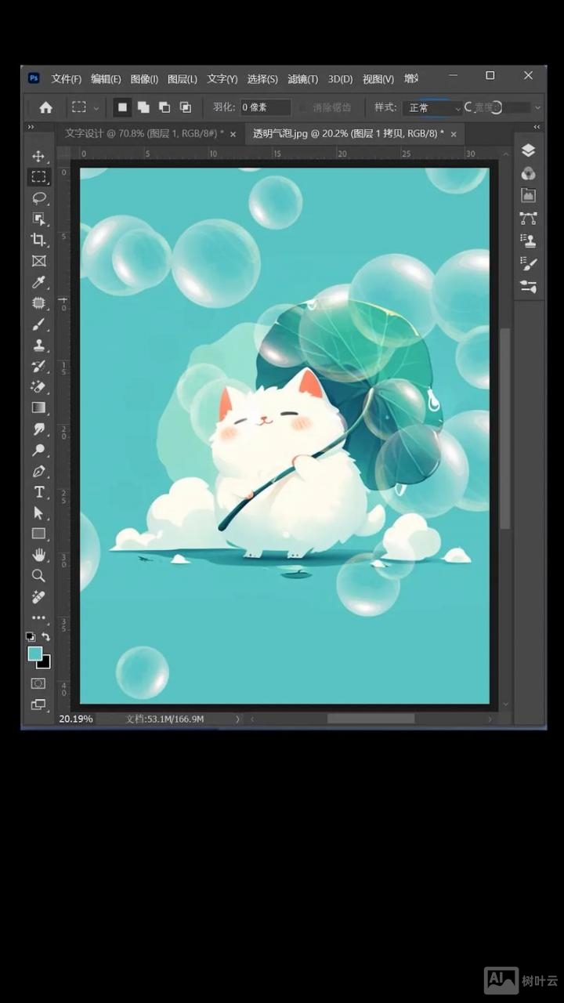Screen dimensions: 564x1003
Task: Expand the marquee tool preset picker
Action: click(85, 107)
